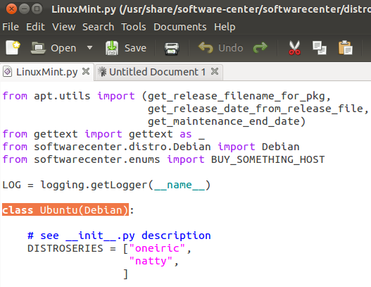Click the Open button label
The height and width of the screenshot is (287, 371).
[63, 48]
